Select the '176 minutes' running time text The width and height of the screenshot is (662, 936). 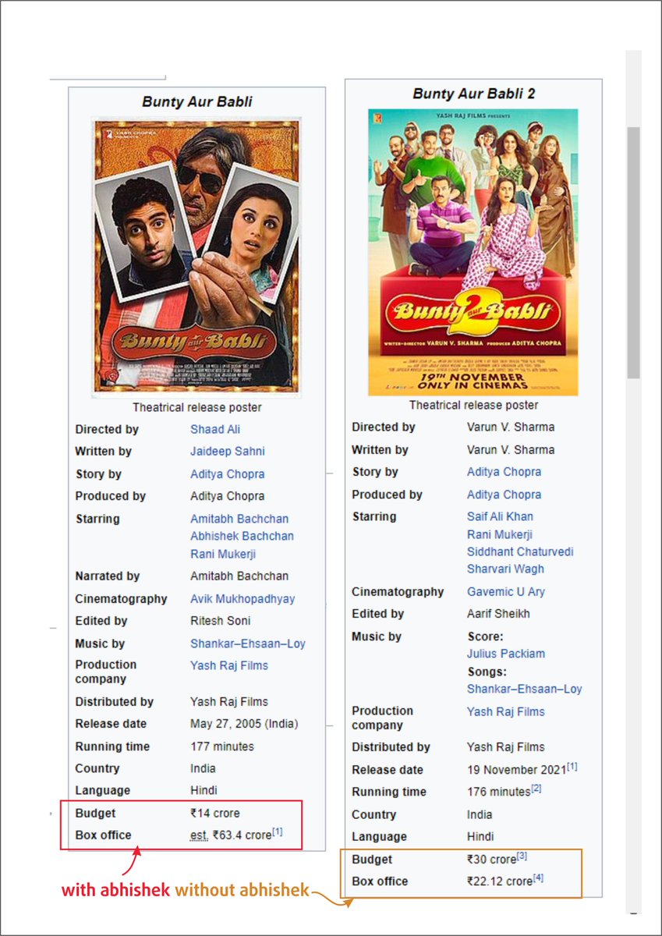(x=499, y=792)
